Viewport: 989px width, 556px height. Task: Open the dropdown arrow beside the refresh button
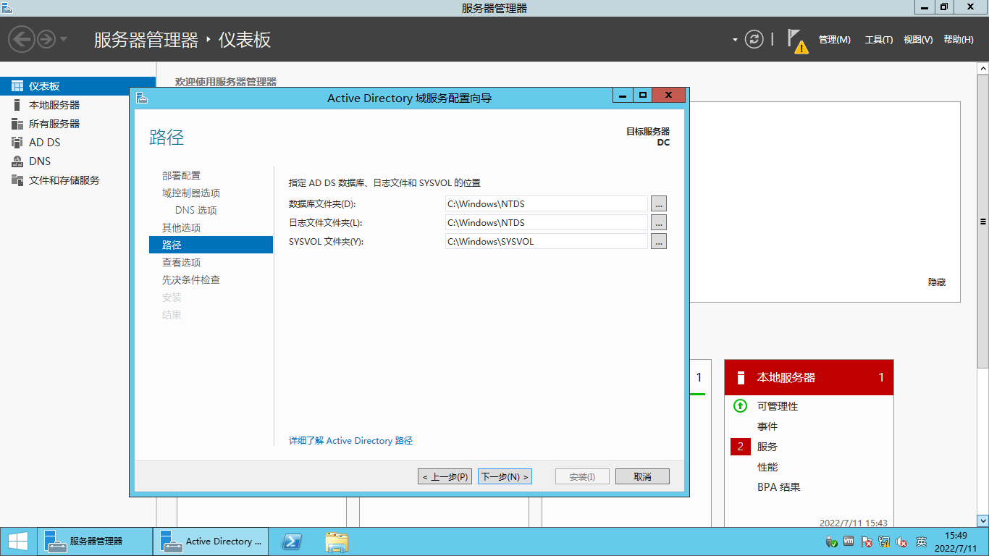[734, 40]
